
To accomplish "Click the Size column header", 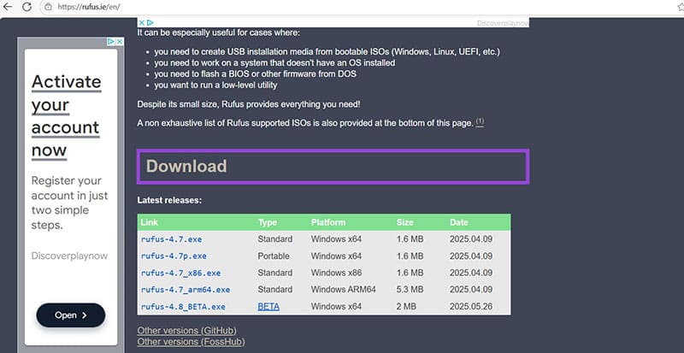I will tap(404, 222).
